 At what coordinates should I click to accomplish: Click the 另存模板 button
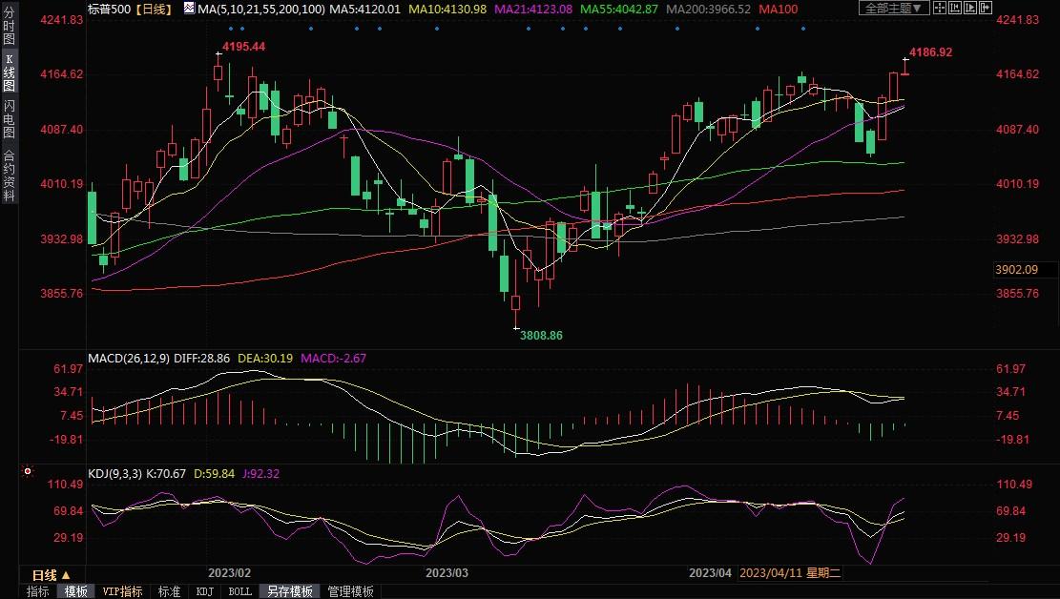(x=289, y=591)
